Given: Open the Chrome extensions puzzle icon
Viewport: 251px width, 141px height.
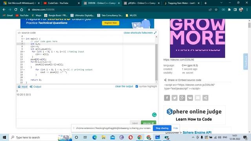Looking at the screenshot, I should coord(229,9).
